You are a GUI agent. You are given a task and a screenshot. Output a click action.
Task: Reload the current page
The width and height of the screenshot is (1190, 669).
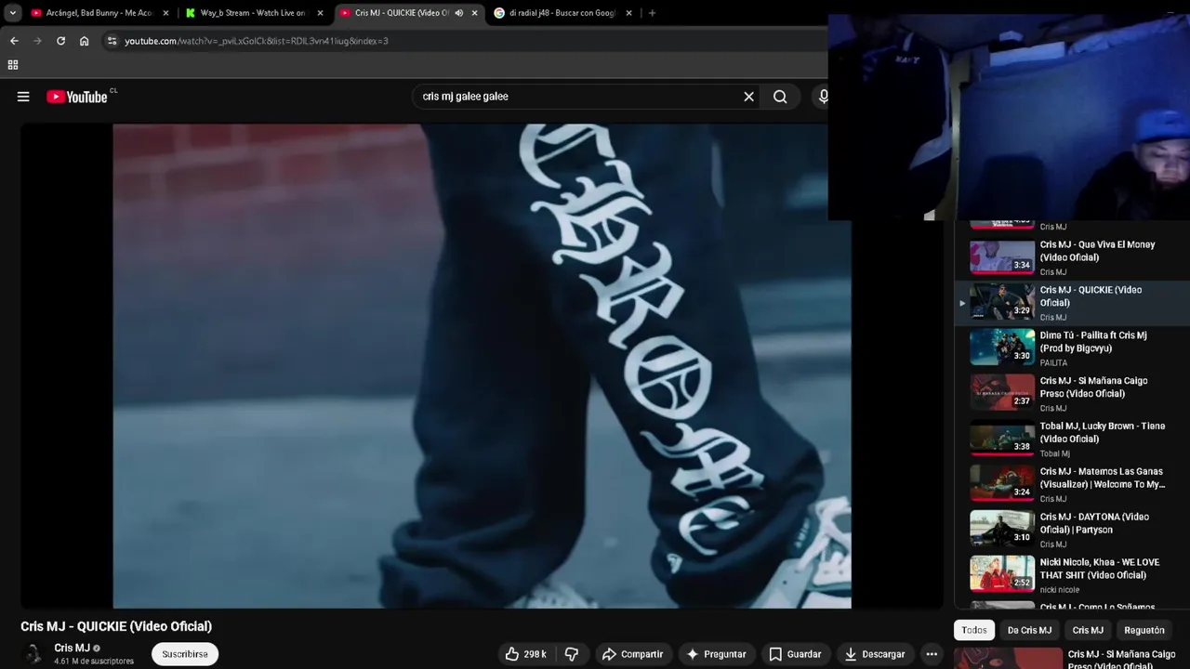(x=60, y=41)
